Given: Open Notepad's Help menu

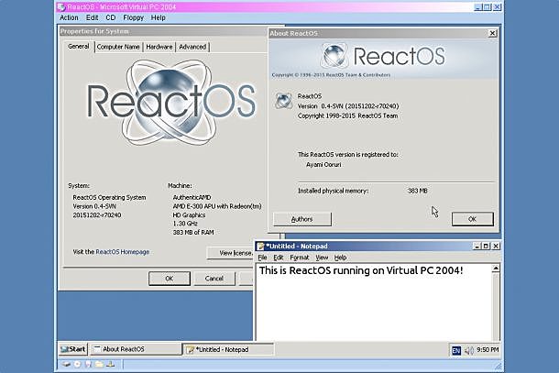Looking at the screenshot, I should pos(341,258).
